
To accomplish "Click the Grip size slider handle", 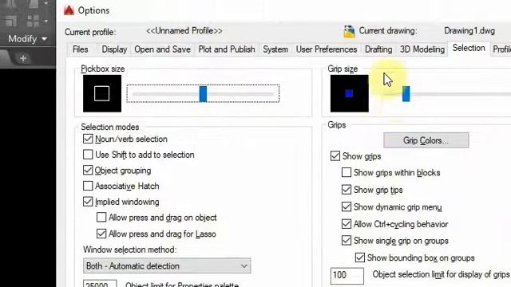I will [x=406, y=94].
